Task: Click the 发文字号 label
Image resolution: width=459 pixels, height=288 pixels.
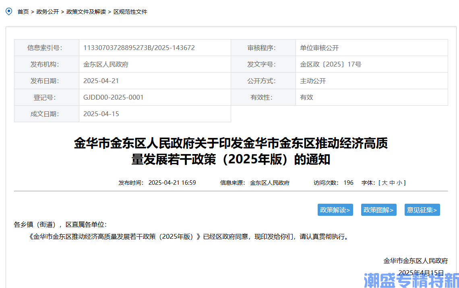Action: [x=261, y=64]
